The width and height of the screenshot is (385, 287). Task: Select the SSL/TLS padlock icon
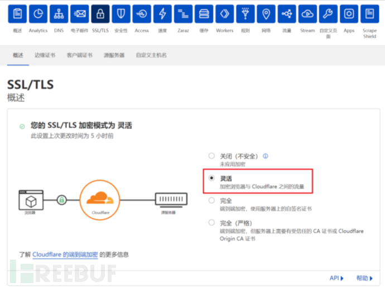coord(100,14)
